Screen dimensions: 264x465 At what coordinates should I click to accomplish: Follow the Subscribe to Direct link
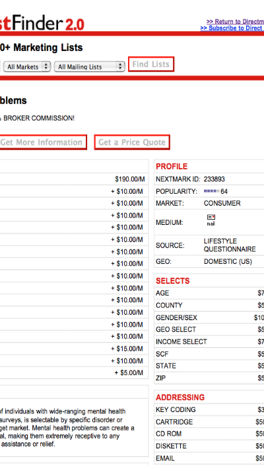tap(232, 28)
